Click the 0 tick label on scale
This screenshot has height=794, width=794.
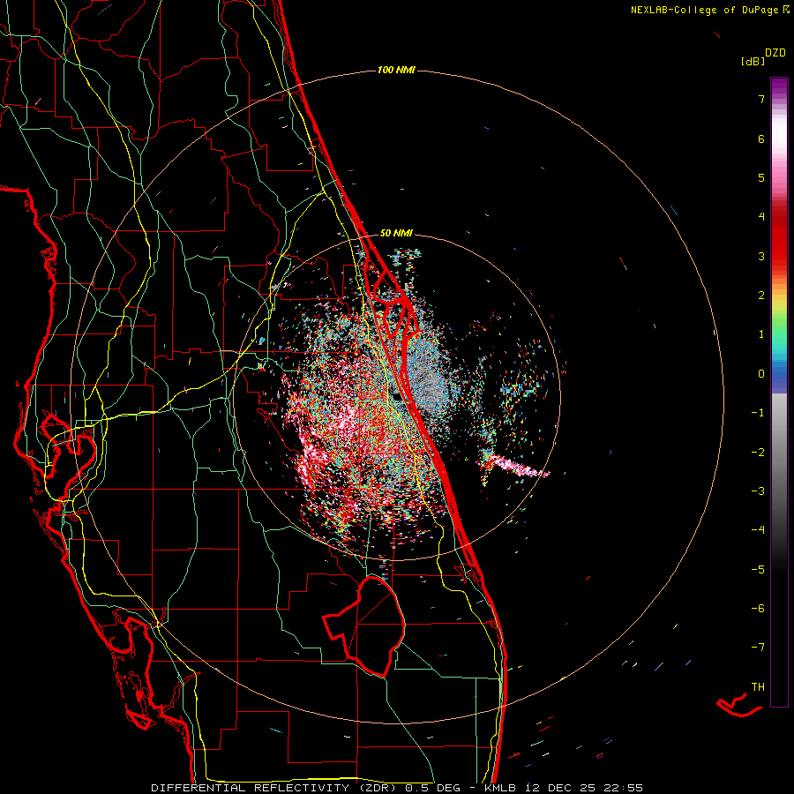pos(761,374)
